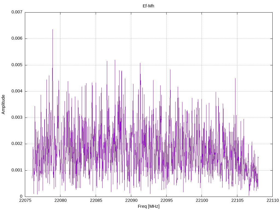Click the 0.003 y-axis tick label
Viewport: 280px width, 210px height.
click(x=17, y=118)
